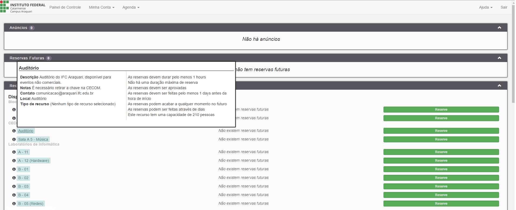This screenshot has width=516, height=210.
Task: Click Sair to log out
Action: (504, 7)
